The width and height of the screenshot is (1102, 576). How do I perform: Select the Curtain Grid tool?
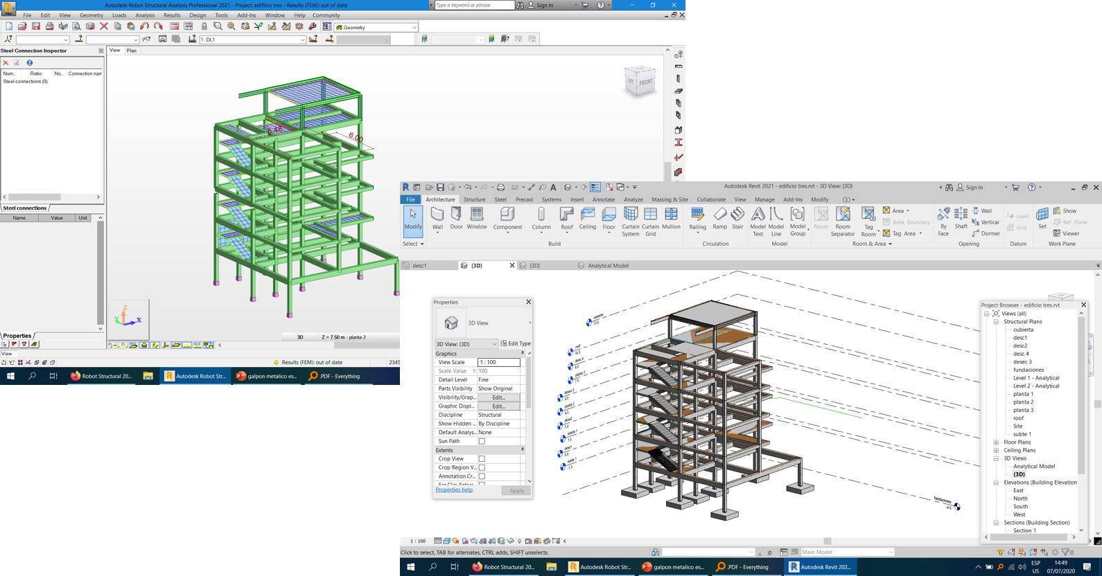(651, 222)
